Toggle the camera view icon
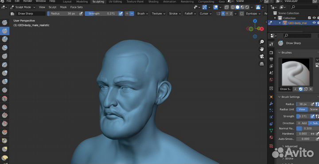 point(262,56)
